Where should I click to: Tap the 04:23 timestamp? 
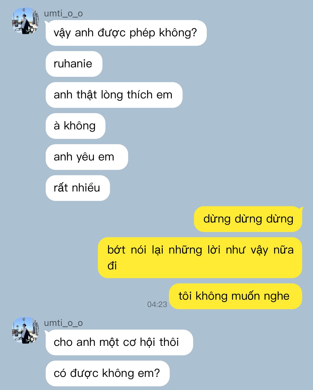[x=157, y=304]
